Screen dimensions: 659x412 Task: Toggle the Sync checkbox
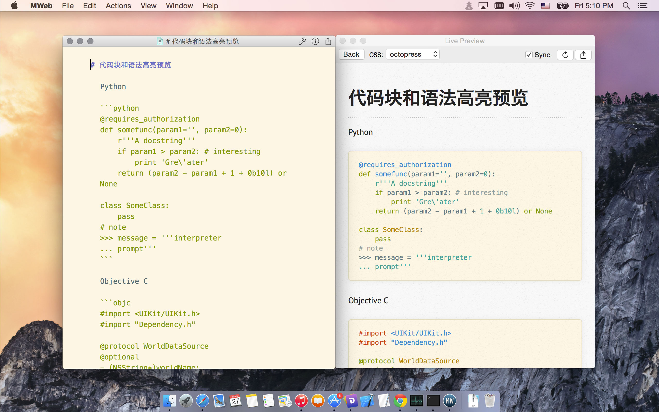click(528, 55)
